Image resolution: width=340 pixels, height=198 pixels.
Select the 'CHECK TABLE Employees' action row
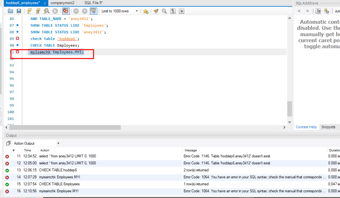pos(59,184)
